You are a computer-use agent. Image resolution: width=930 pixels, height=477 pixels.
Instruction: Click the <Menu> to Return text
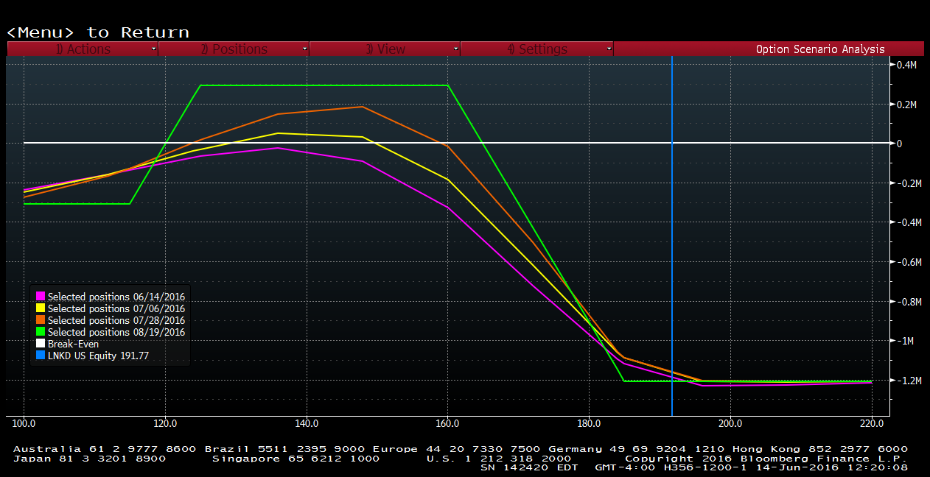pyautogui.click(x=98, y=32)
